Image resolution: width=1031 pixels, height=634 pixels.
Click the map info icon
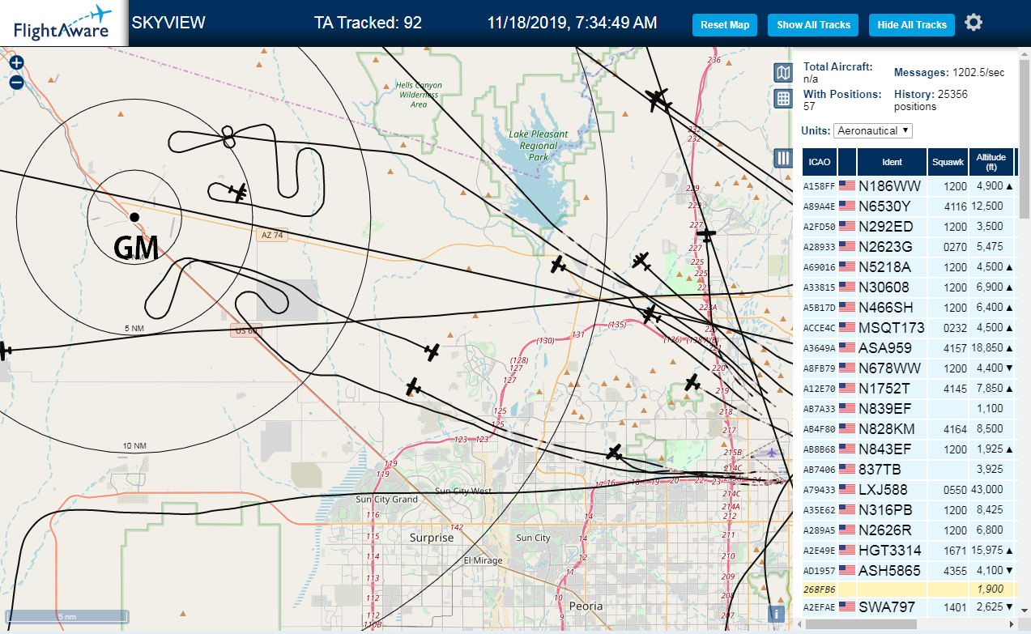(x=777, y=614)
